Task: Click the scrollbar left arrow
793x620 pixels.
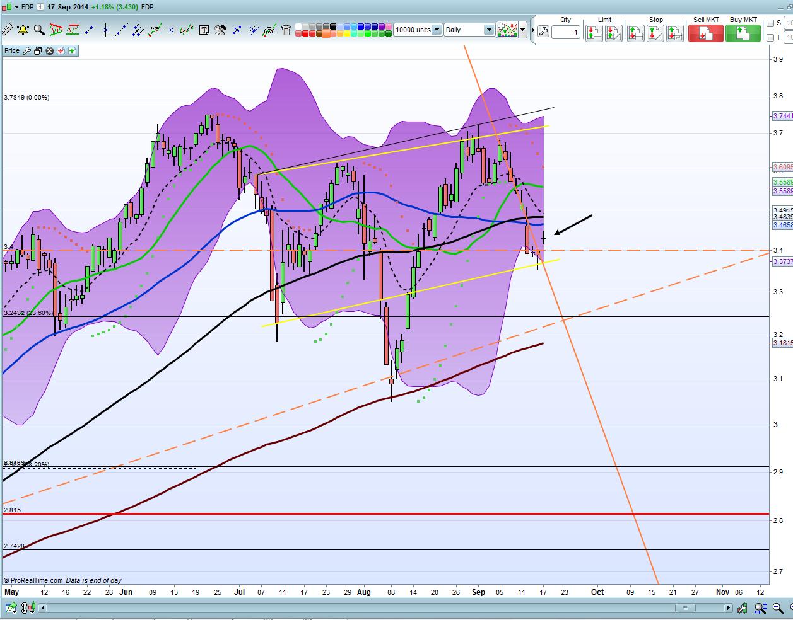Action: (x=43, y=608)
